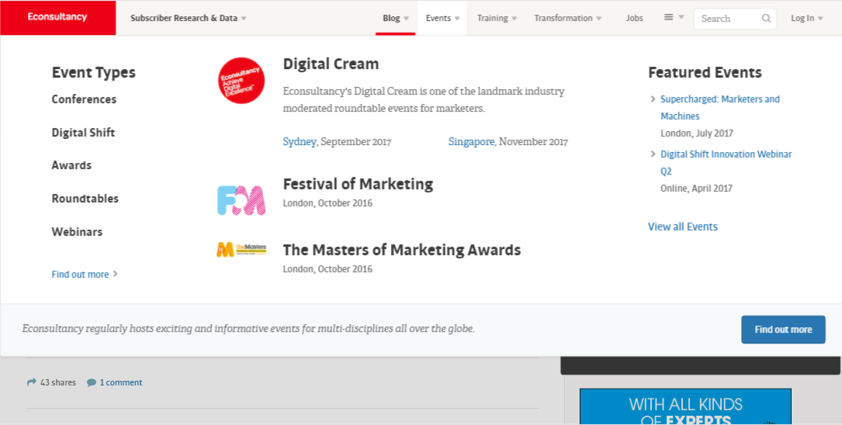Image resolution: width=842 pixels, height=425 pixels.
Task: Open the Log In dropdown
Action: click(x=806, y=19)
